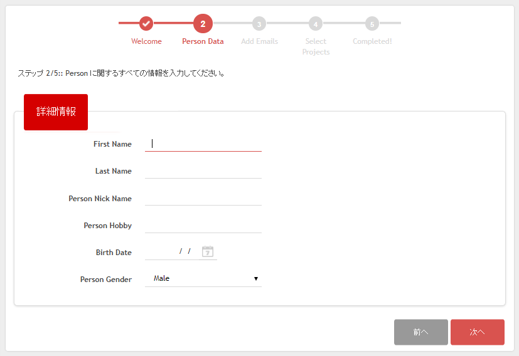Click the Welcome step checkmark circle
Viewport: 519px width, 356px height.
146,23
